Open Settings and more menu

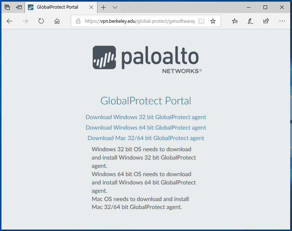(282, 21)
